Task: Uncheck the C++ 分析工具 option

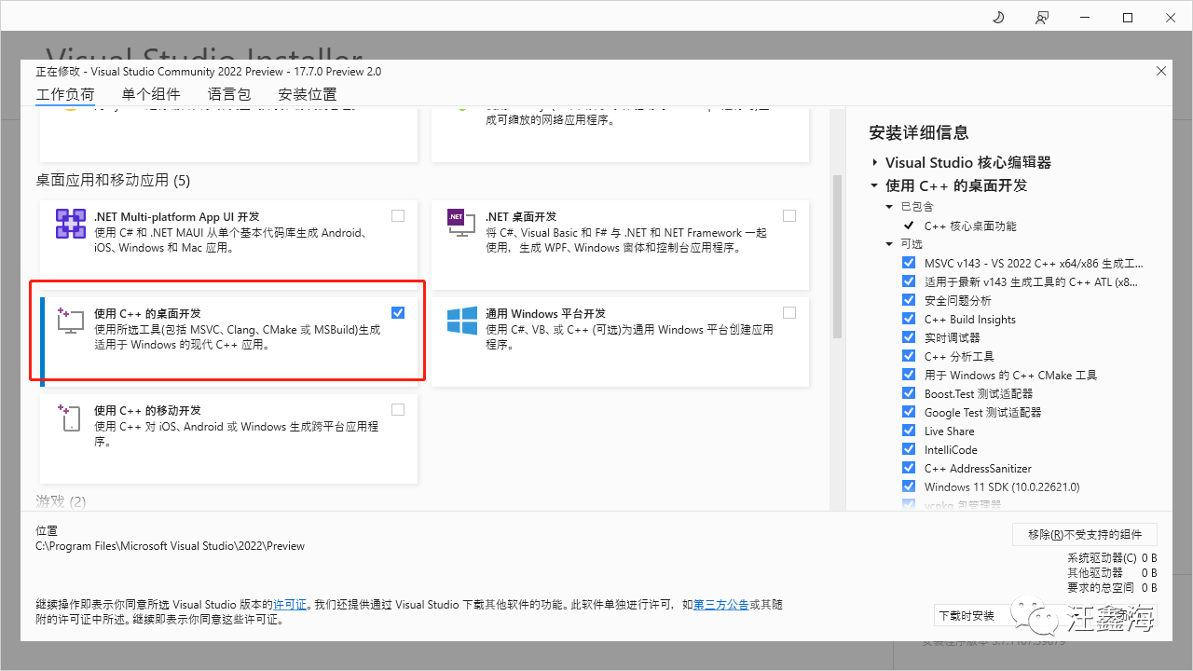Action: pos(909,356)
